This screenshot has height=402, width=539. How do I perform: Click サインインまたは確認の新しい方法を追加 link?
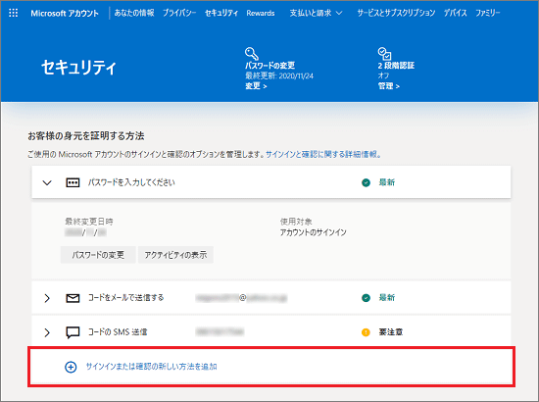tap(151, 367)
